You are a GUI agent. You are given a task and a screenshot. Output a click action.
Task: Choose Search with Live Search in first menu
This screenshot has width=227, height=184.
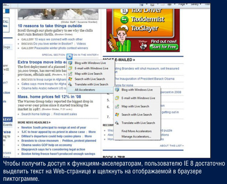coord(90,79)
